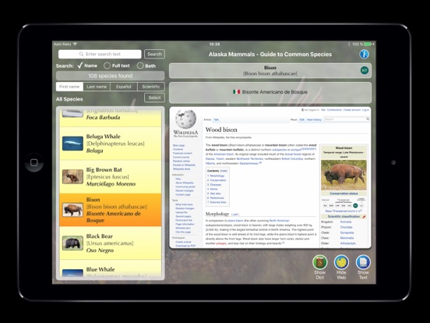Click the Wikipedia globe logo

point(185,119)
